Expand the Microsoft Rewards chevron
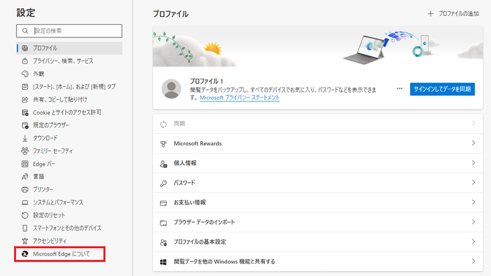491x276 pixels. pyautogui.click(x=473, y=143)
